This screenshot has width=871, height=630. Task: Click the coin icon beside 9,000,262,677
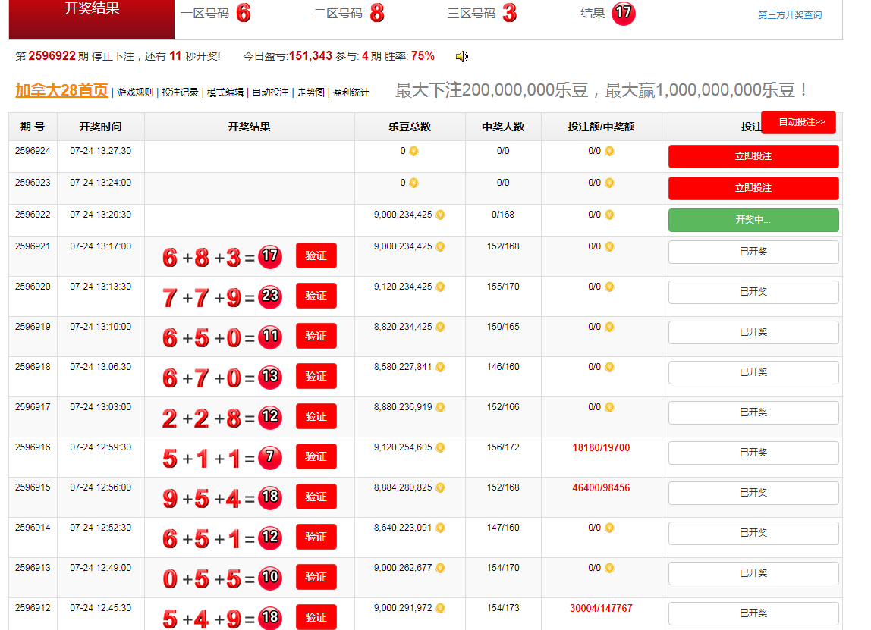point(440,568)
